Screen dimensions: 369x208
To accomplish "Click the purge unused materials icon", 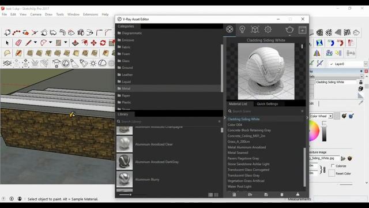I will coord(298,194).
